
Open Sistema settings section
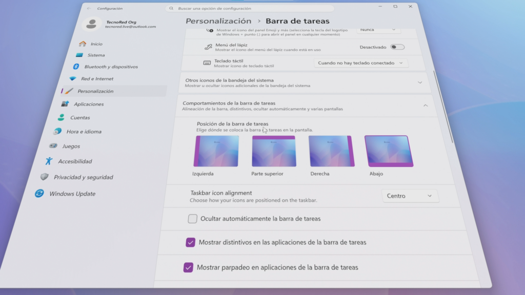pyautogui.click(x=96, y=55)
